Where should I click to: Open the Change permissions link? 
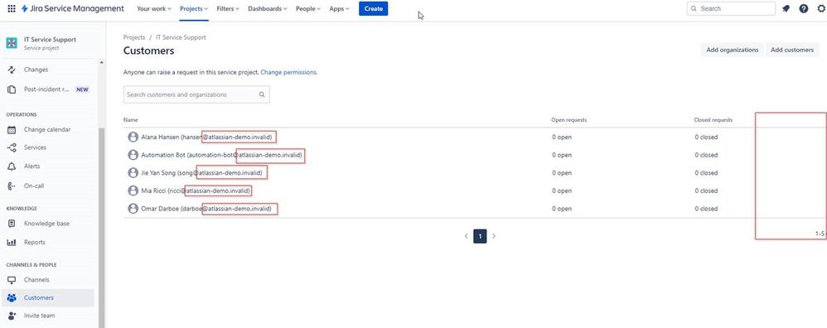point(288,72)
